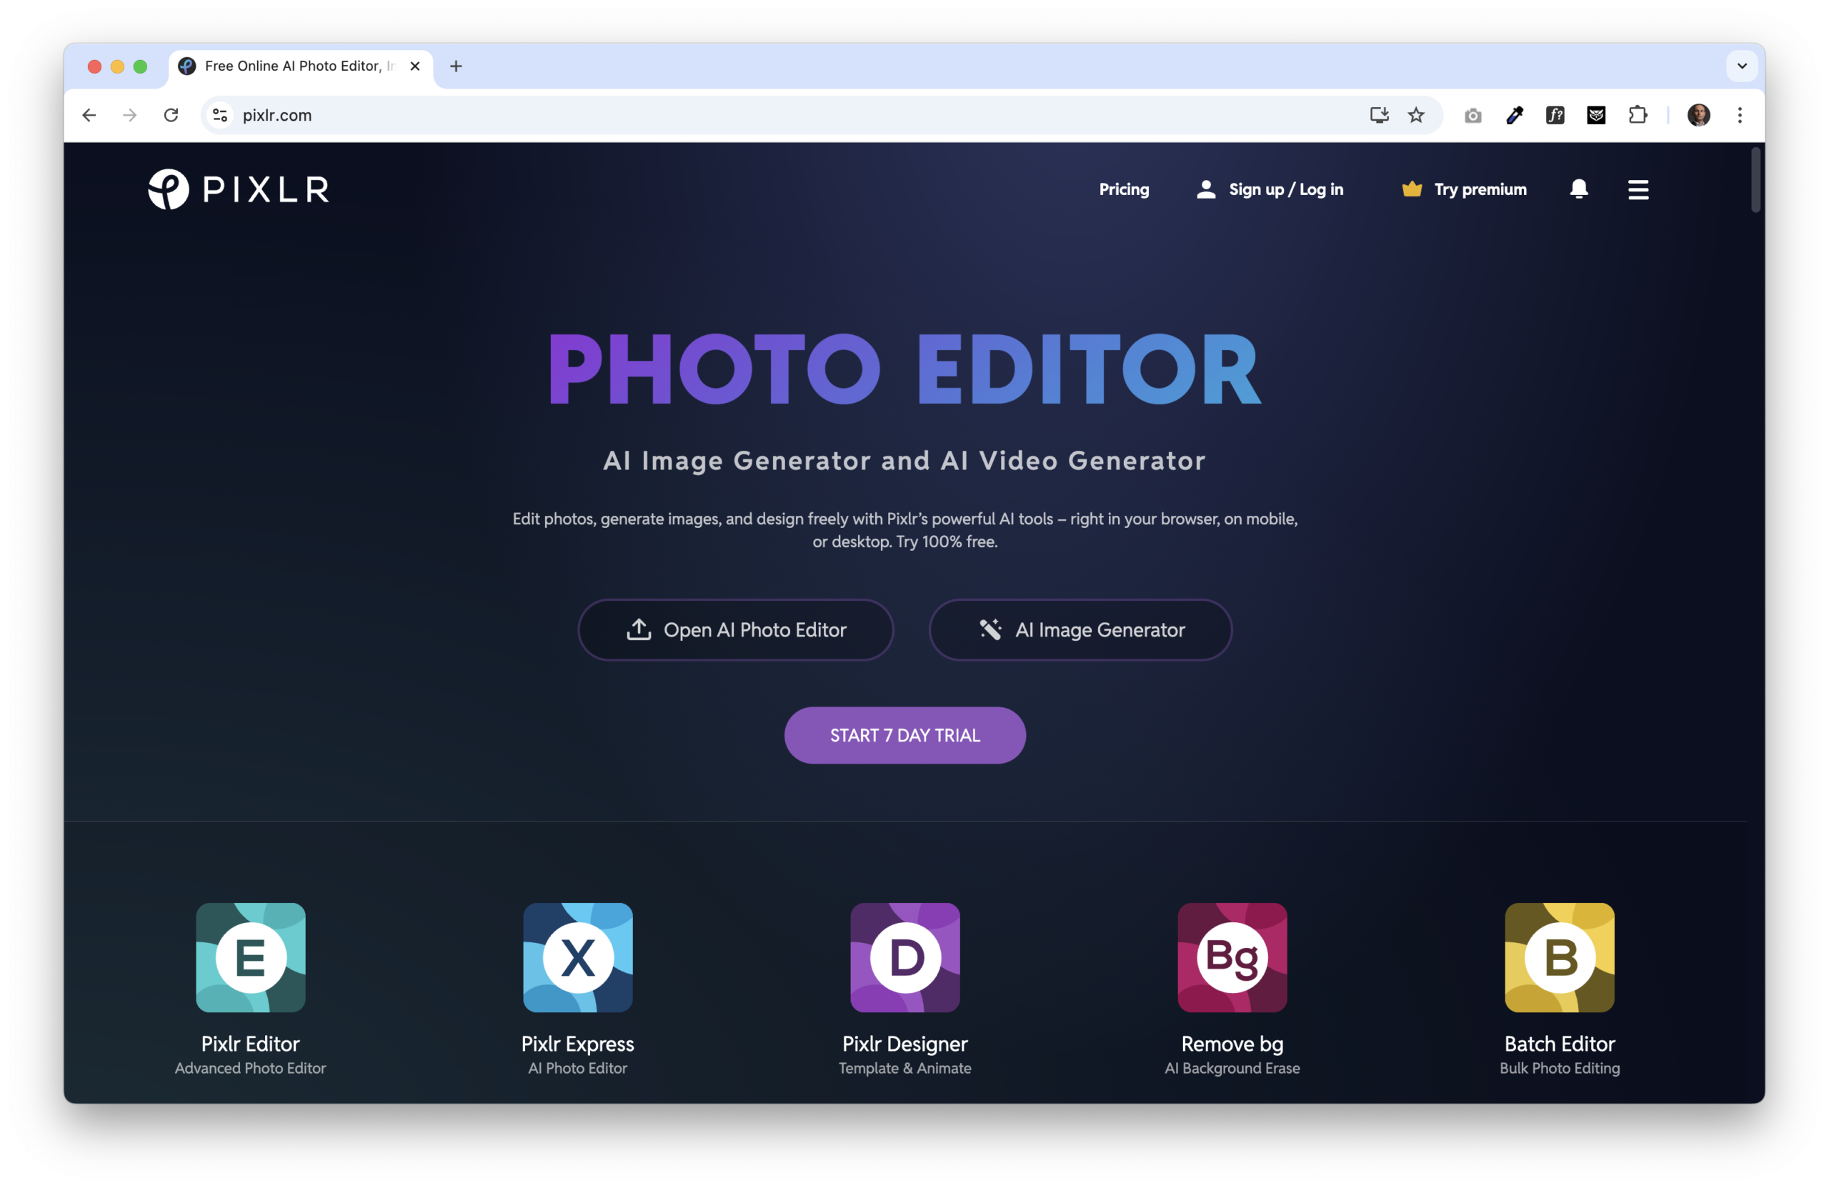This screenshot has width=1829, height=1188.
Task: Open the Pixlr Express X icon
Action: (x=578, y=957)
